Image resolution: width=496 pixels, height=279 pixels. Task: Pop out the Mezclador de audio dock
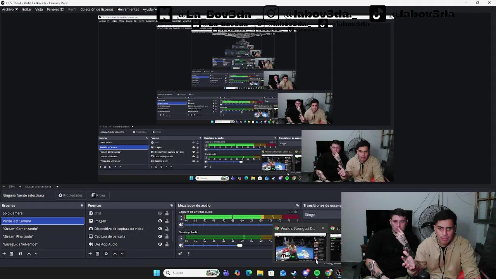tap(297, 205)
